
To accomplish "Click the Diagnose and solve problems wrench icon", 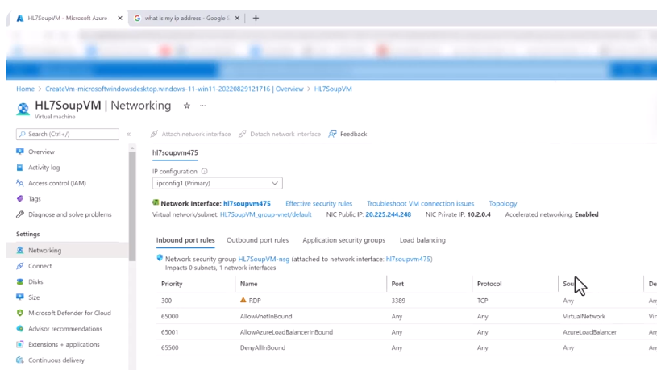I will pos(19,214).
